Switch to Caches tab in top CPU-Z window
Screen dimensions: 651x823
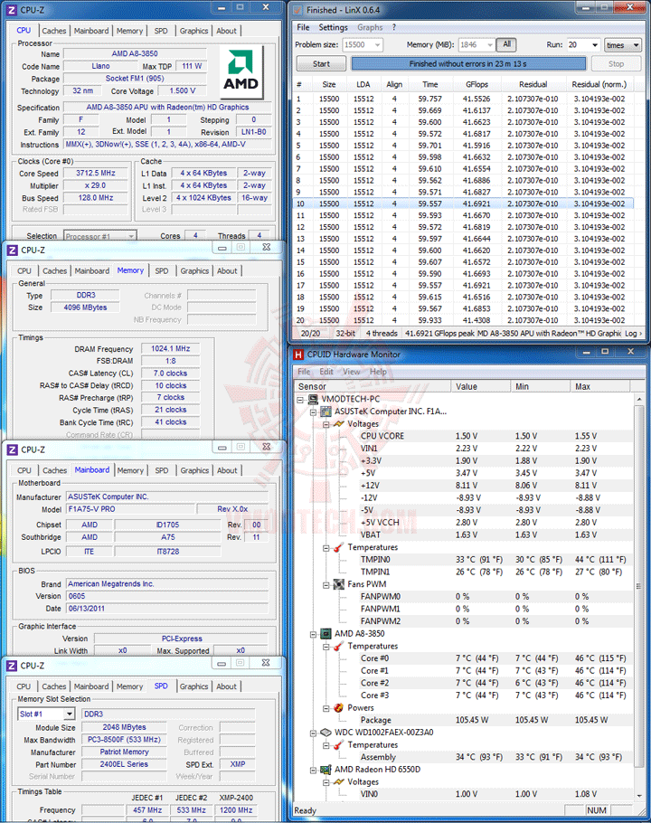pyautogui.click(x=54, y=31)
